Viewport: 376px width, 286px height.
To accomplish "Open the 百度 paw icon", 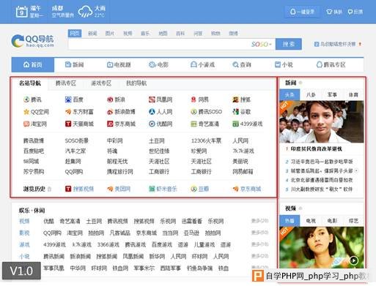I will pos(68,99).
